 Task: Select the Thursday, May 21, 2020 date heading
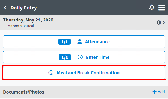pos(28,20)
